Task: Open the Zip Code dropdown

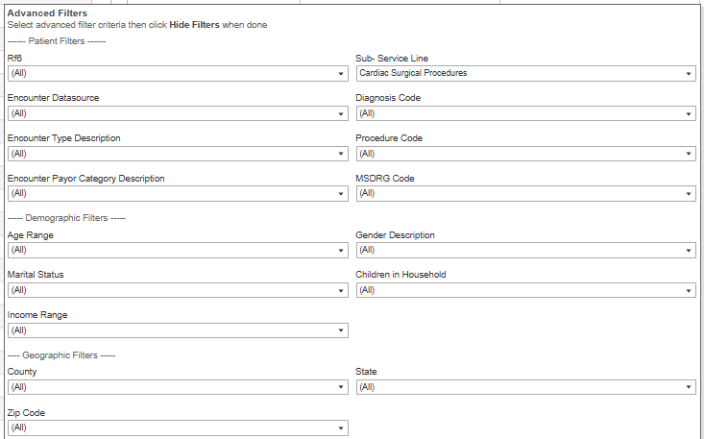Action: 177,427
